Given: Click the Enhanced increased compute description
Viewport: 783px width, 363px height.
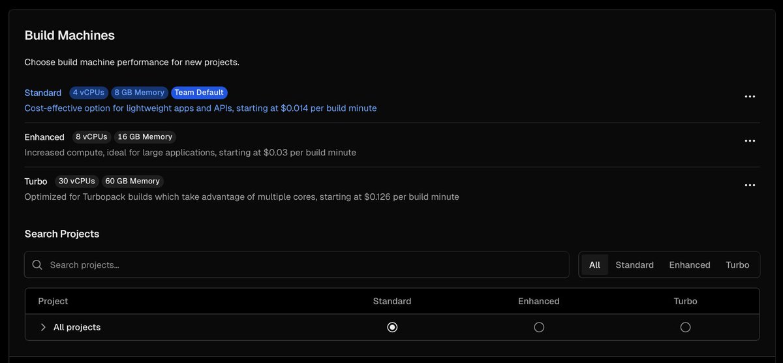Looking at the screenshot, I should pos(191,153).
